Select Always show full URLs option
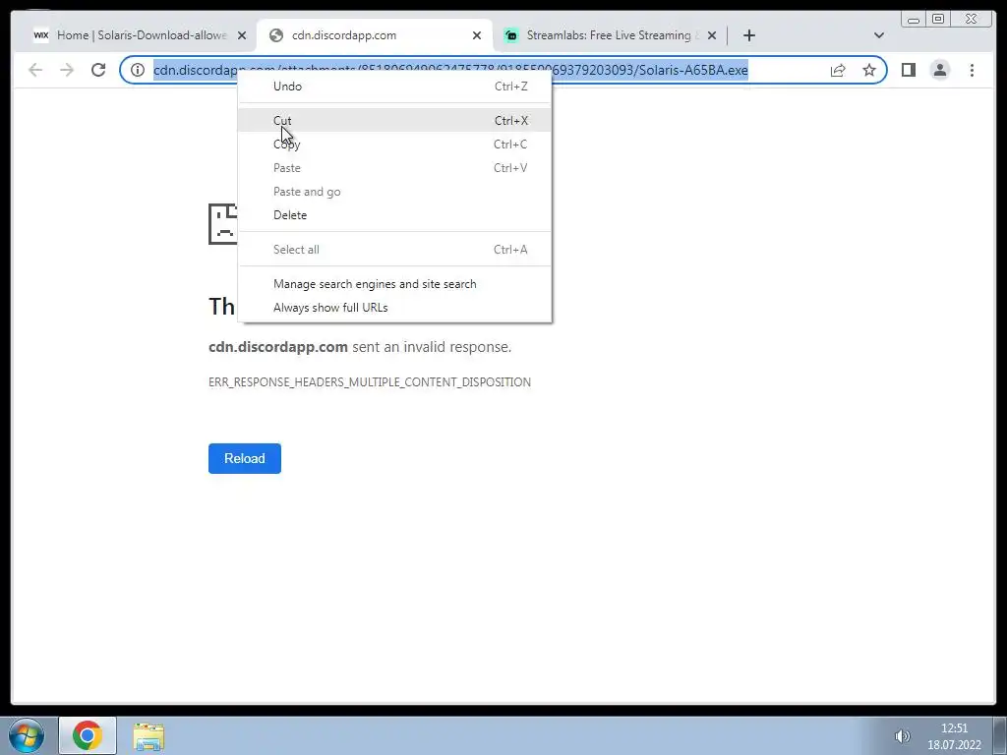Image resolution: width=1007 pixels, height=755 pixels. pos(394,308)
